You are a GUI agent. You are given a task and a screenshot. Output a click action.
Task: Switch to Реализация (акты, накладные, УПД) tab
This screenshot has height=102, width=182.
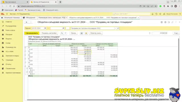[52, 18]
